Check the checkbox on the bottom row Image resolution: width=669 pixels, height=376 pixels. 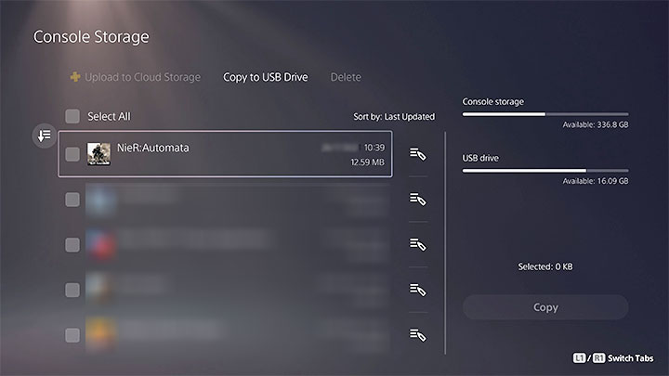click(x=72, y=333)
